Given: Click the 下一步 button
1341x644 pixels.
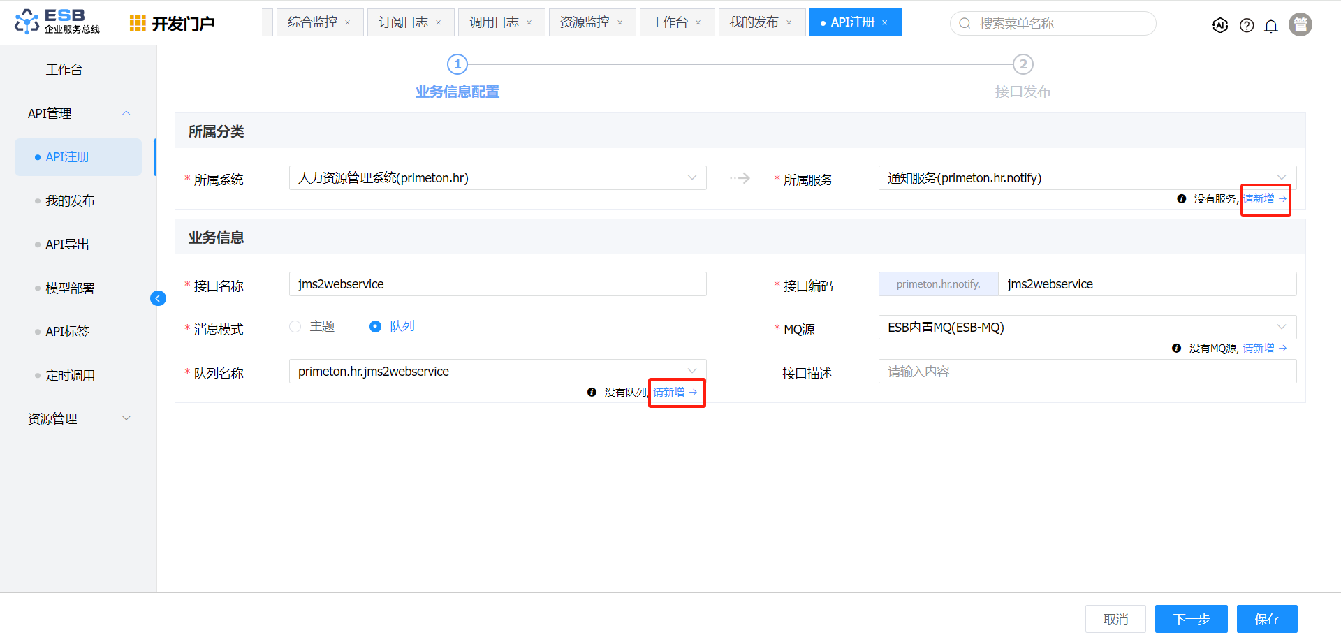Looking at the screenshot, I should [x=1191, y=619].
